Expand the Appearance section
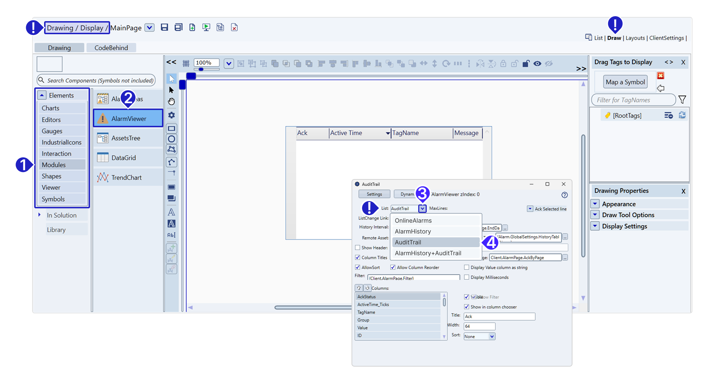Image resolution: width=720 pixels, height=380 pixels. click(x=595, y=204)
